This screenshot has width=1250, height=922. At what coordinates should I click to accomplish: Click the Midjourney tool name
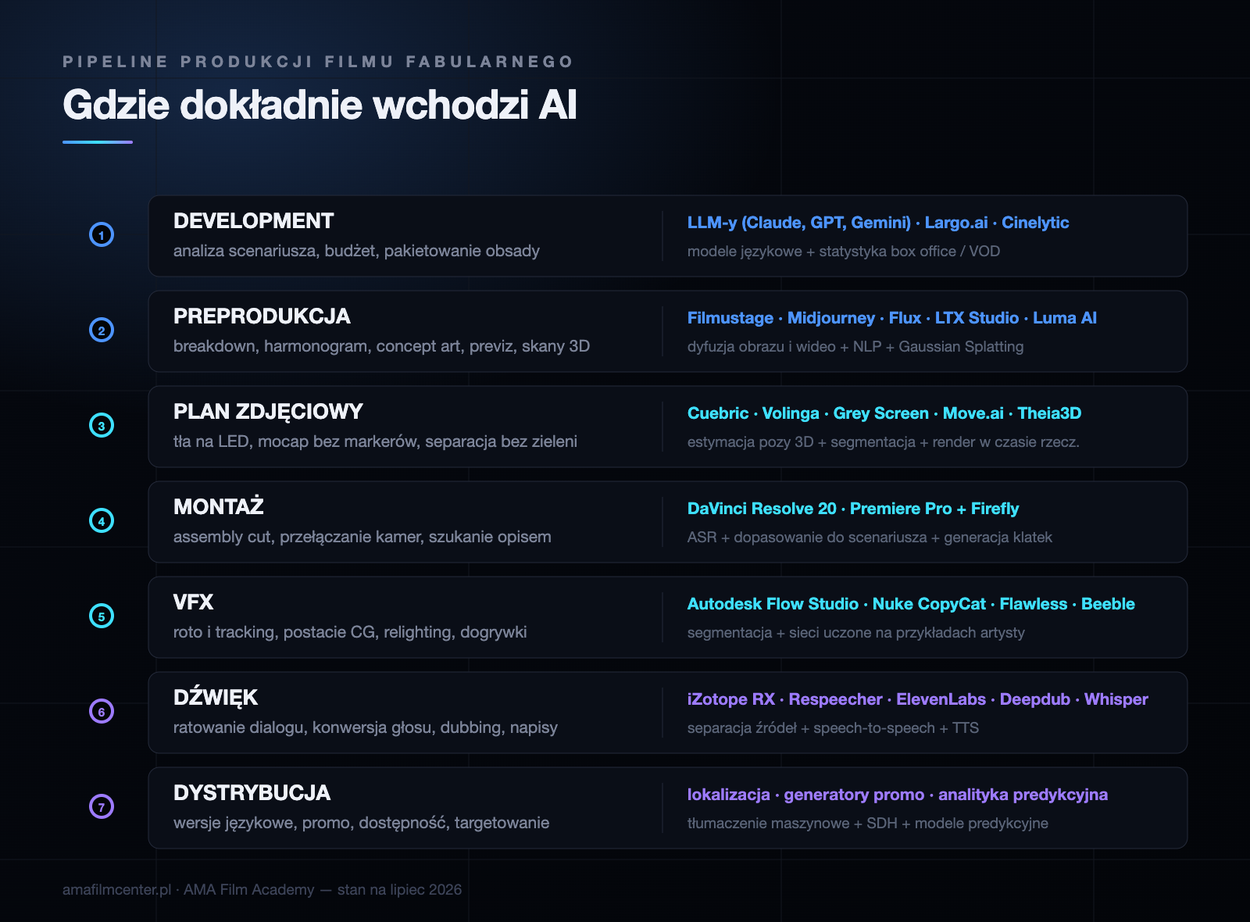click(831, 318)
